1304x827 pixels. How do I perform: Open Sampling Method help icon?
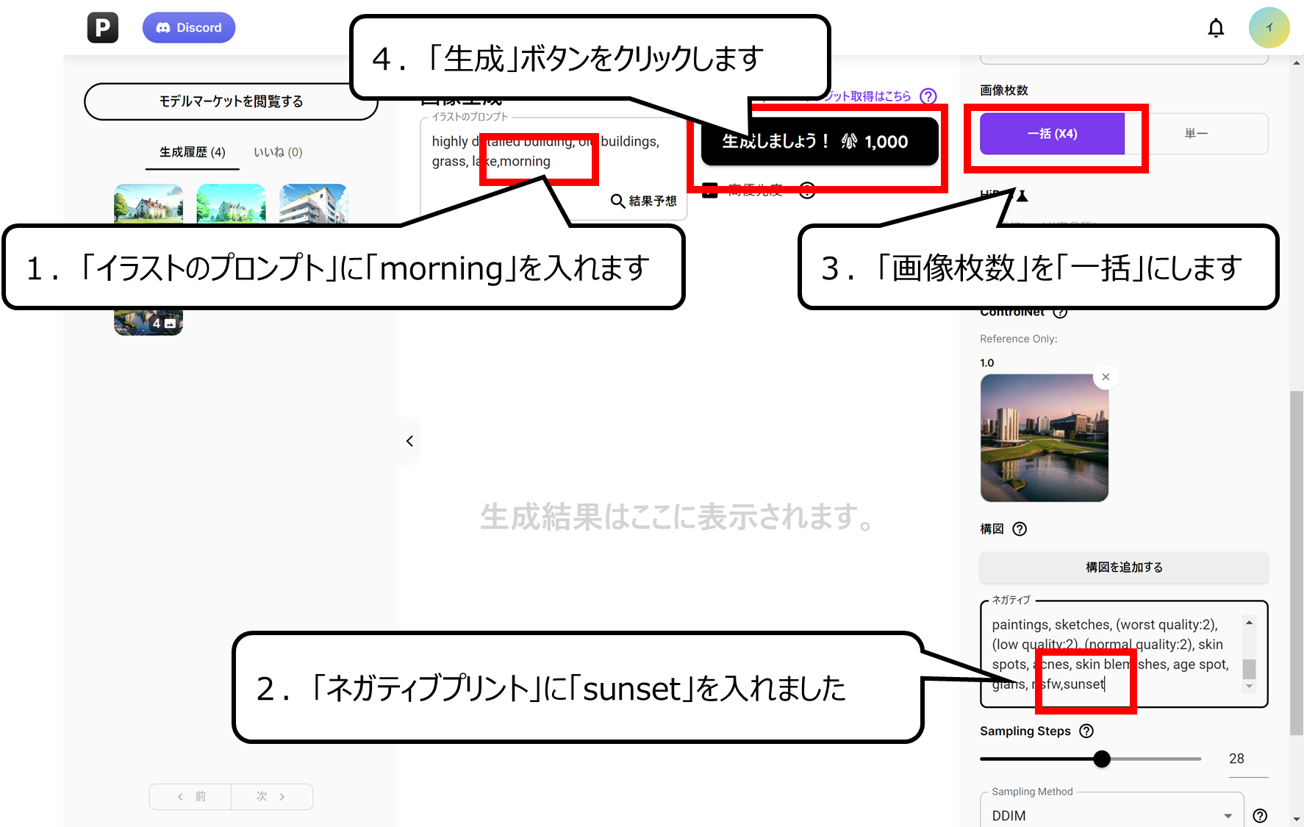[1260, 815]
